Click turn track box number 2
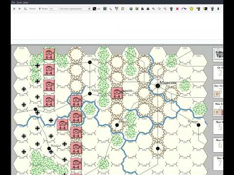The width and height of the screenshot is (234, 175). (218, 72)
